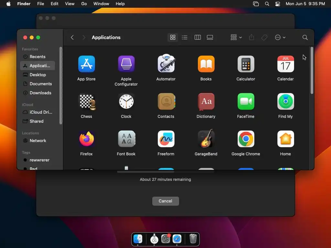
Task: Click the date and time in menu bar
Action: (305, 4)
